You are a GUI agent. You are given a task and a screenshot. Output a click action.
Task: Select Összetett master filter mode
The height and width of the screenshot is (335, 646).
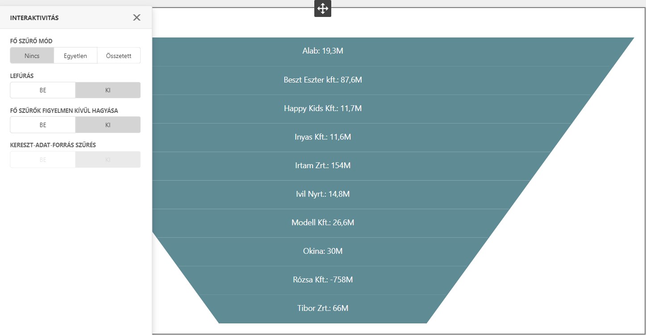(119, 56)
